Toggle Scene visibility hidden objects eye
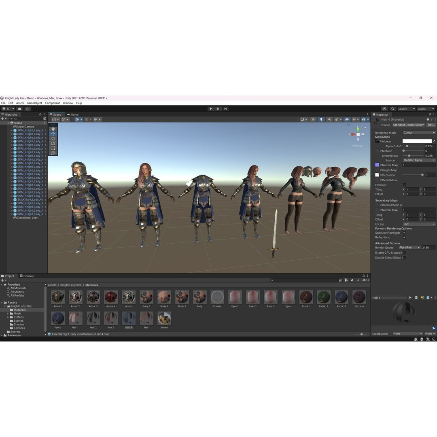Image resolution: width=437 pixels, height=437 pixels. pyautogui.click(x=347, y=119)
